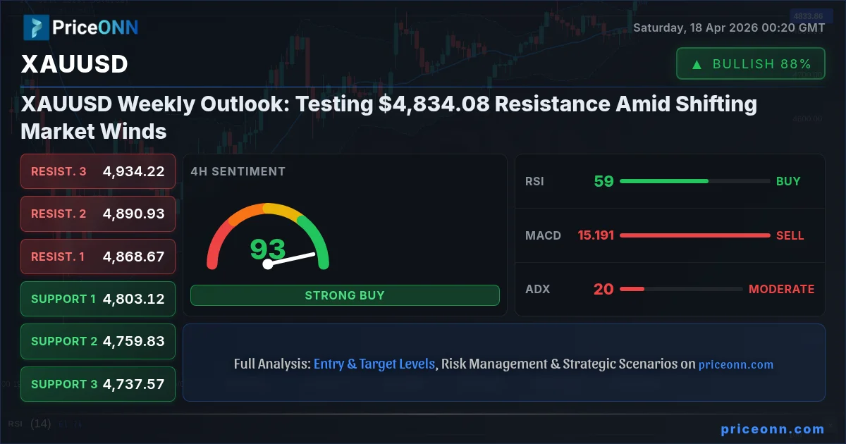The width and height of the screenshot is (846, 444).
Task: Select the RESIST. 2 level 4,890.93
Action: point(98,214)
